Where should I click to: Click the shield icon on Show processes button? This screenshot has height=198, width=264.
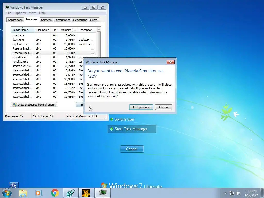15,105
